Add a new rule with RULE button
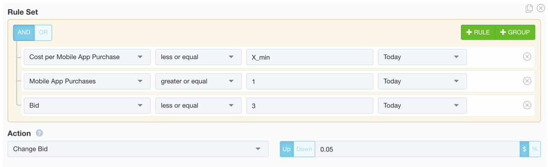This screenshot has height=167, width=548. pos(478,32)
